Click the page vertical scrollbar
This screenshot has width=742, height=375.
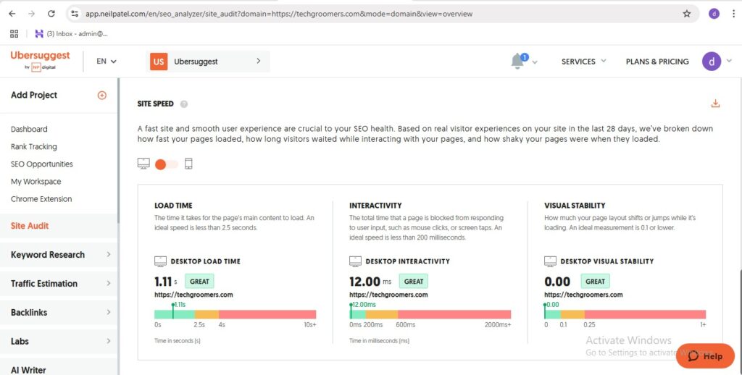click(x=739, y=321)
